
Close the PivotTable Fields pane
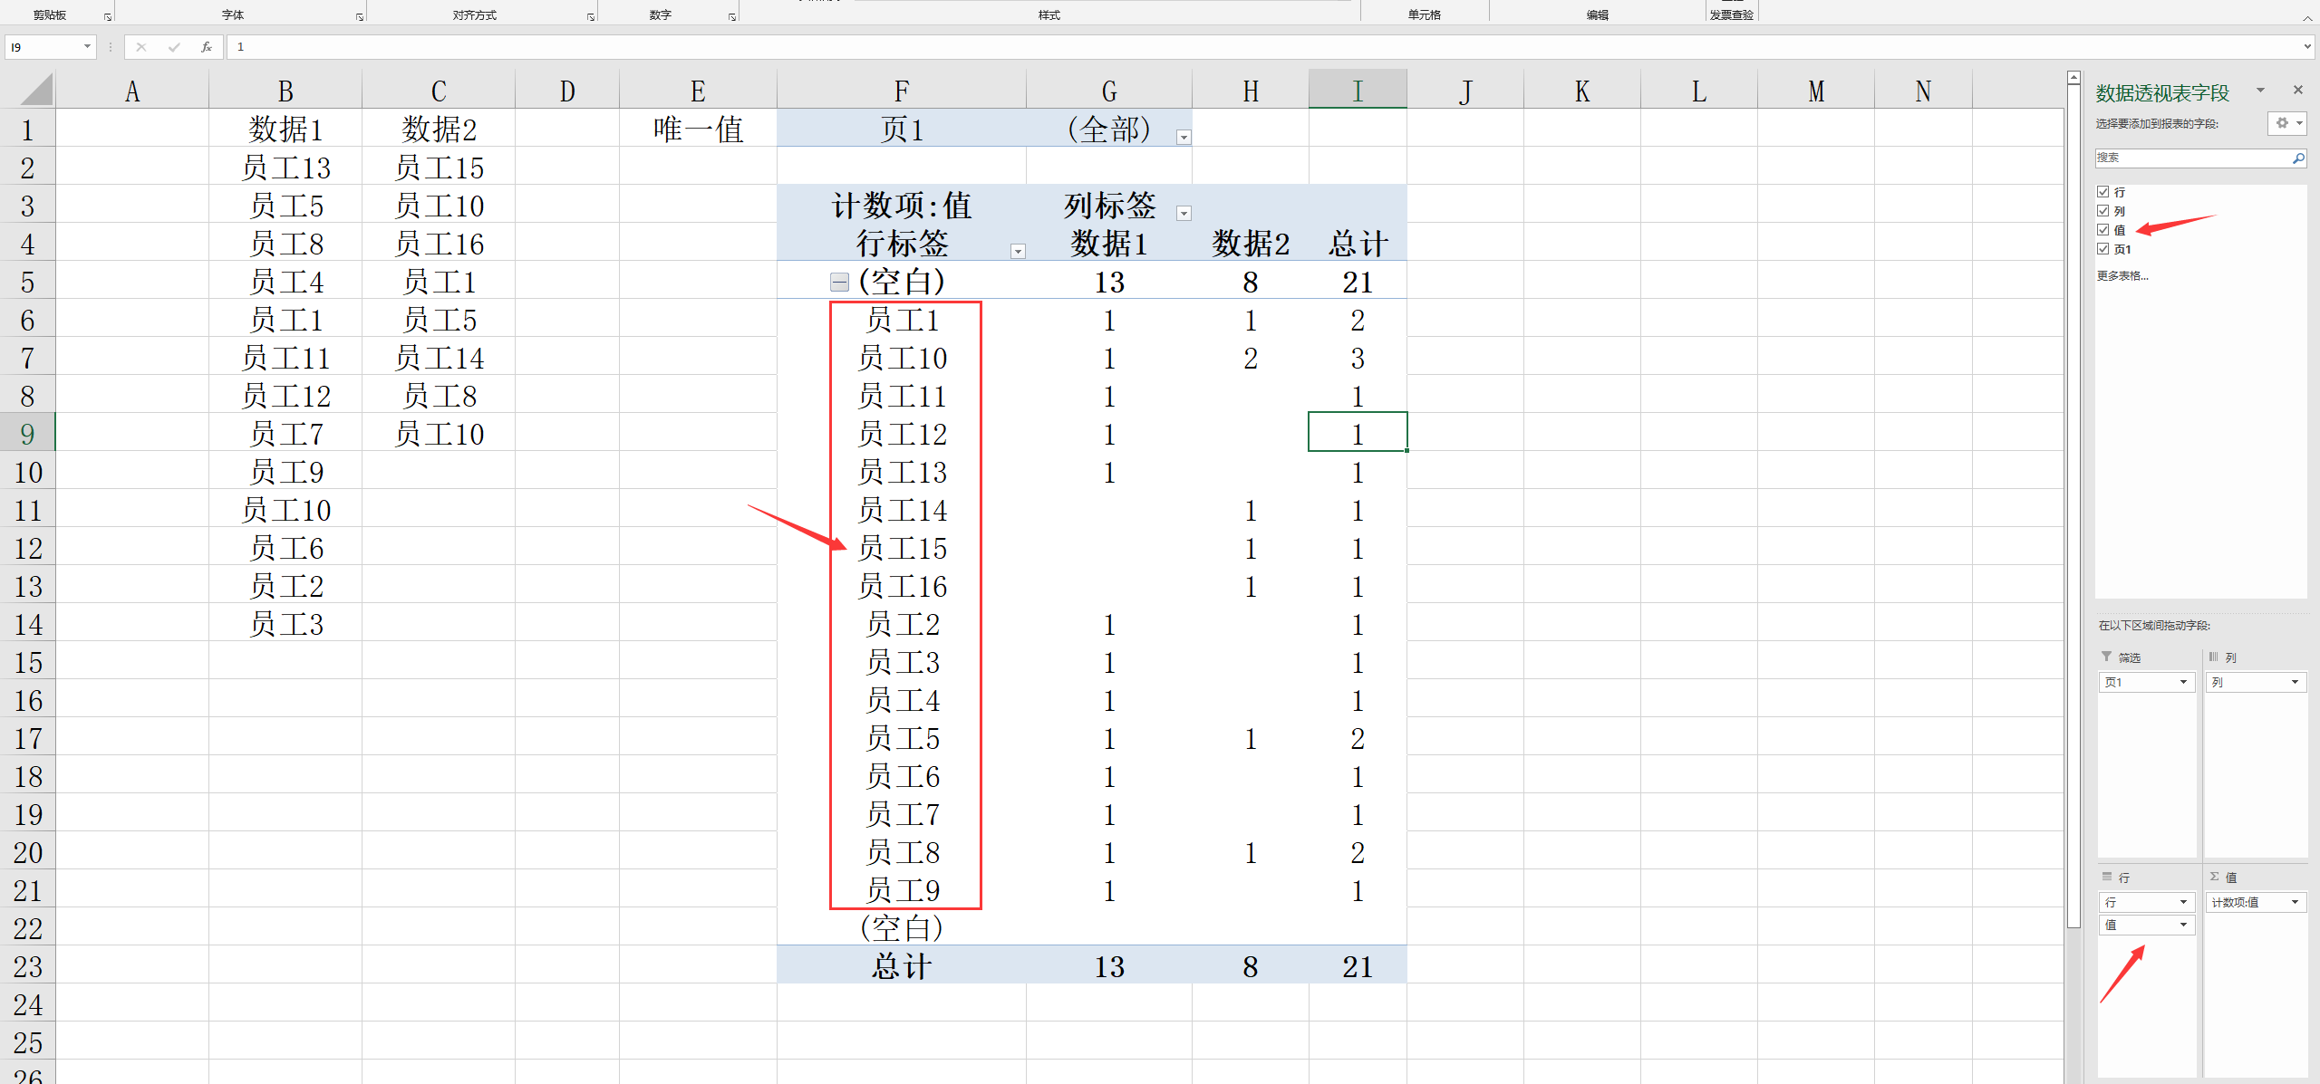click(2298, 90)
